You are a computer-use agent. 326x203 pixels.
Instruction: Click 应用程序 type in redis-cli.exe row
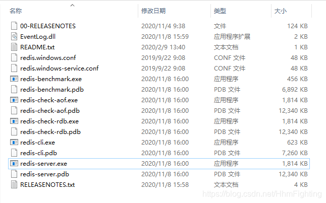pyautogui.click(x=226, y=143)
